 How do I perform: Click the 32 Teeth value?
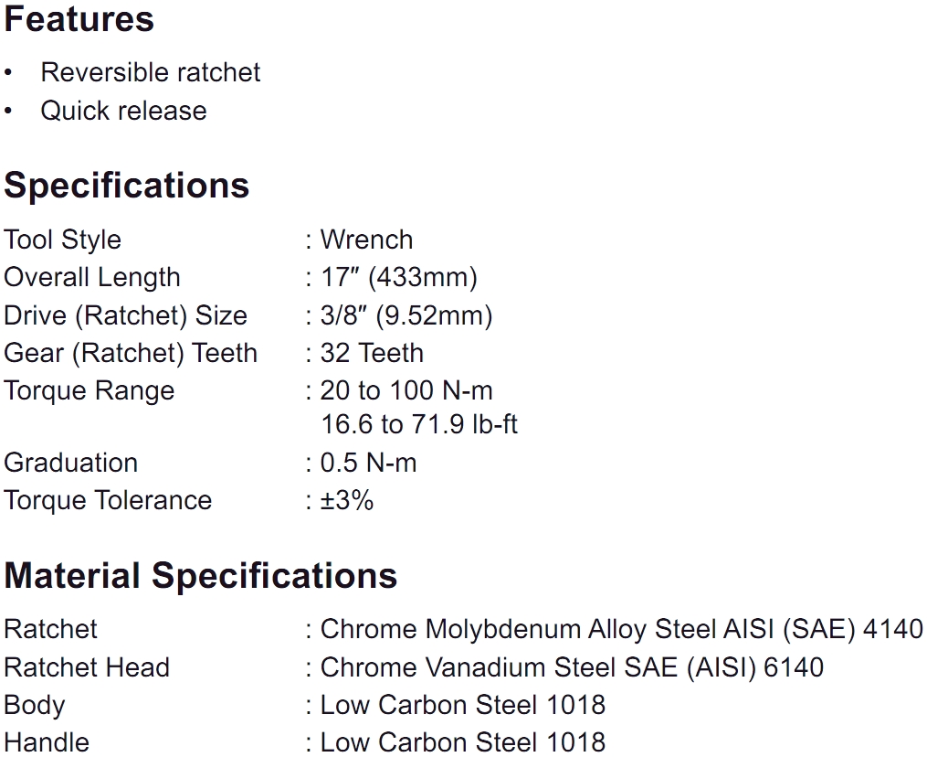(372, 353)
